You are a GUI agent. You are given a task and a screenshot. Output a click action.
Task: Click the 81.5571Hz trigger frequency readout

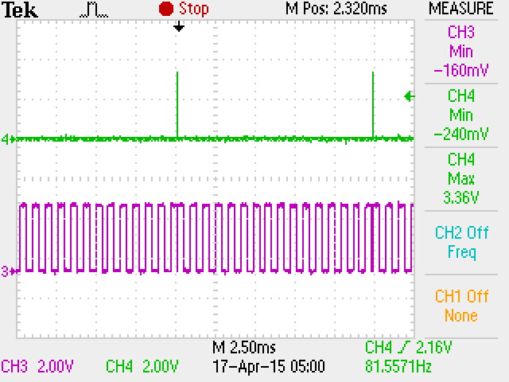pos(398,366)
